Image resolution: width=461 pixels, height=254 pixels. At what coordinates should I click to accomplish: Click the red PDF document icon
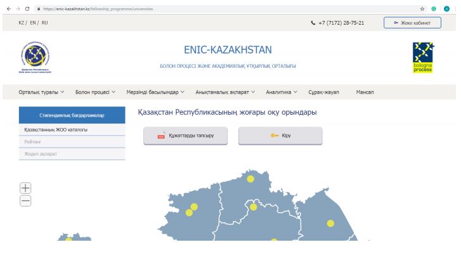(161, 136)
